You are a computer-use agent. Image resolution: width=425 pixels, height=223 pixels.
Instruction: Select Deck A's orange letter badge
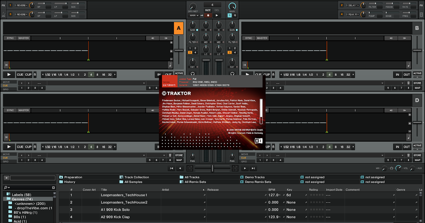coord(179,28)
